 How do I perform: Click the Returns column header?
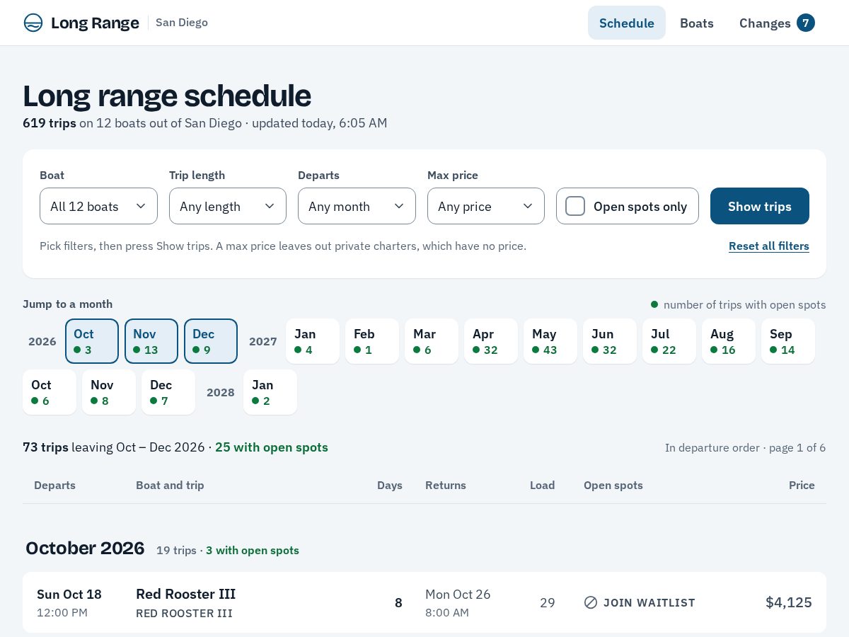click(446, 486)
